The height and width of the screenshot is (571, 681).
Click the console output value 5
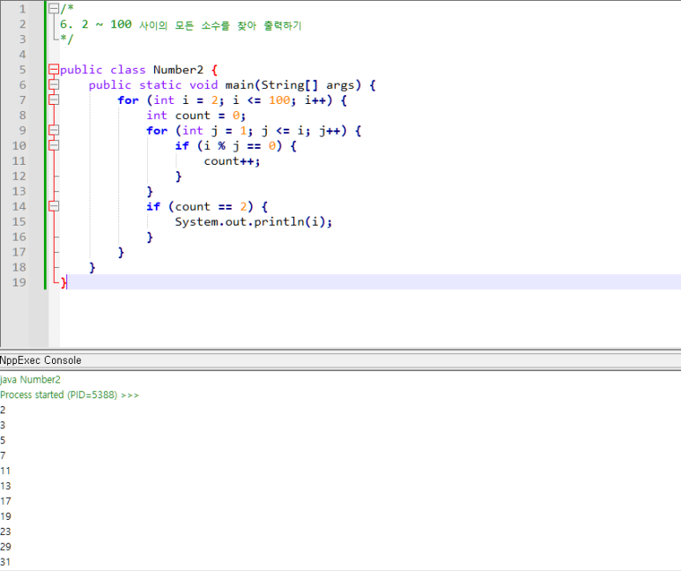click(x=3, y=441)
